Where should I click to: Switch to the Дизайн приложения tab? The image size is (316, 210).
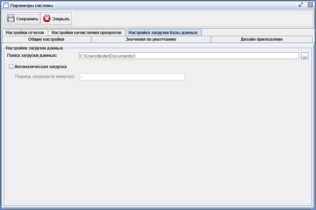261,39
